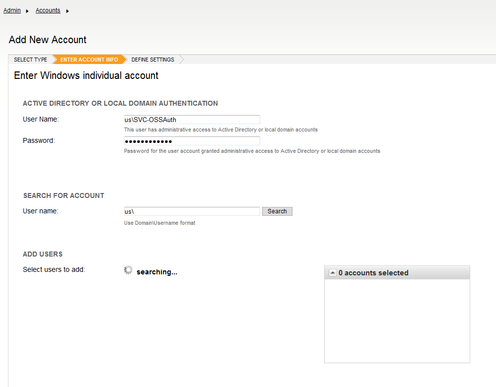Open the Admin breadcrumb link
The width and height of the screenshot is (496, 387).
pos(12,10)
